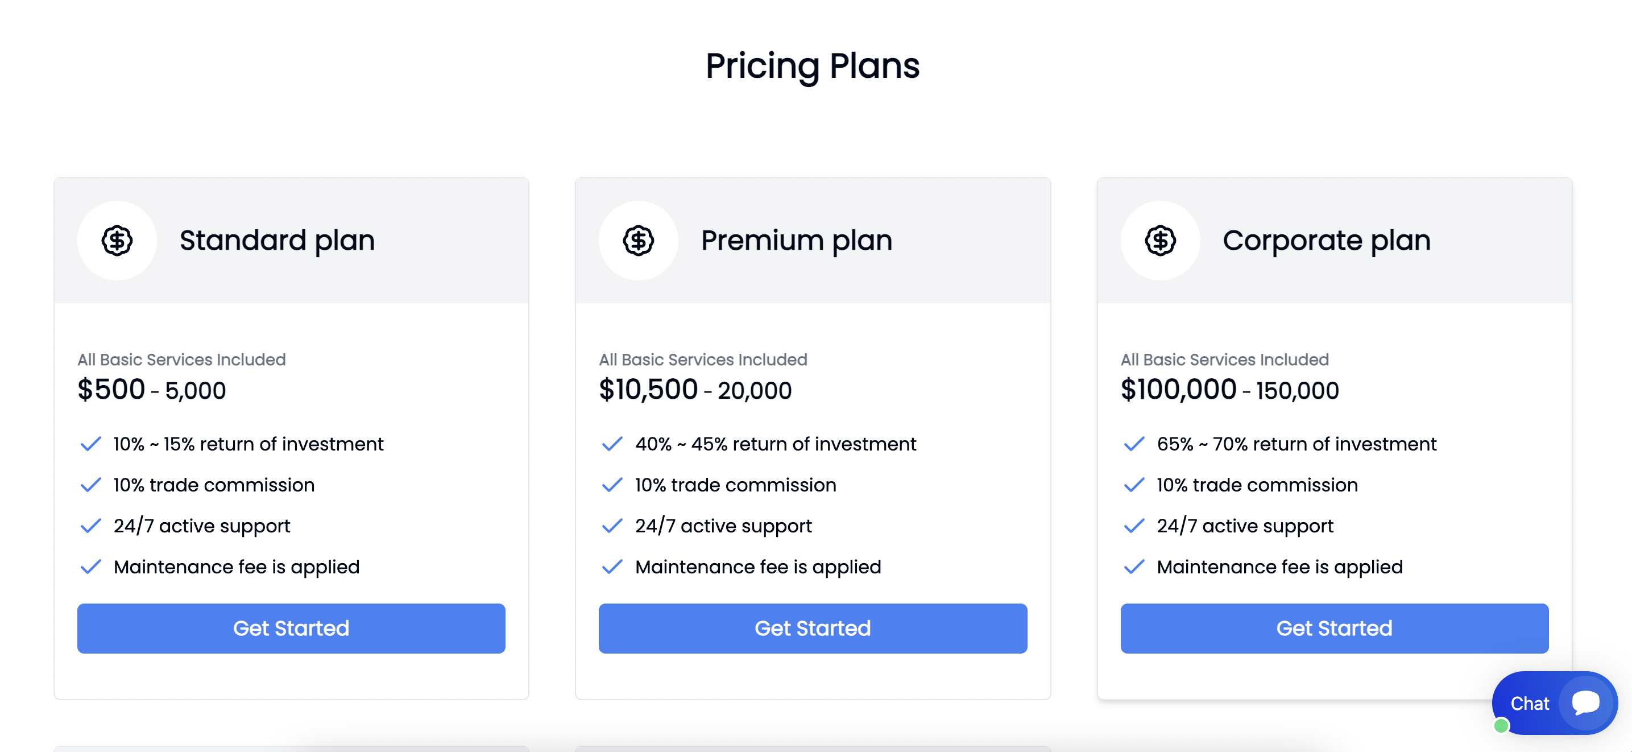Select the Corporate plan title
This screenshot has width=1632, height=752.
point(1326,241)
